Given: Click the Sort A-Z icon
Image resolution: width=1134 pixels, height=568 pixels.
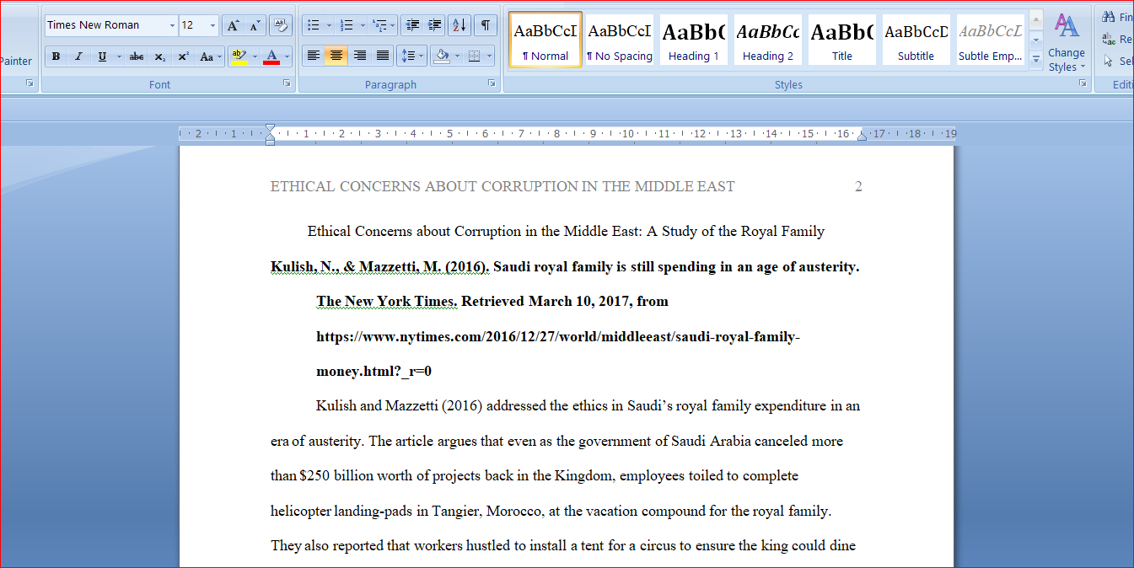Looking at the screenshot, I should click(460, 25).
